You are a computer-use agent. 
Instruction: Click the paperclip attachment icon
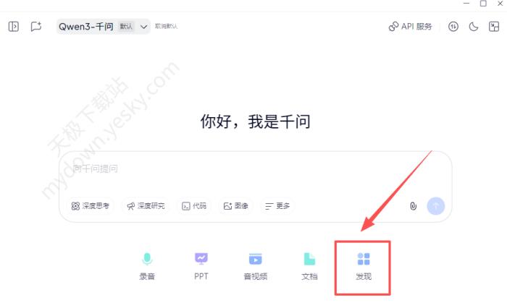point(413,206)
